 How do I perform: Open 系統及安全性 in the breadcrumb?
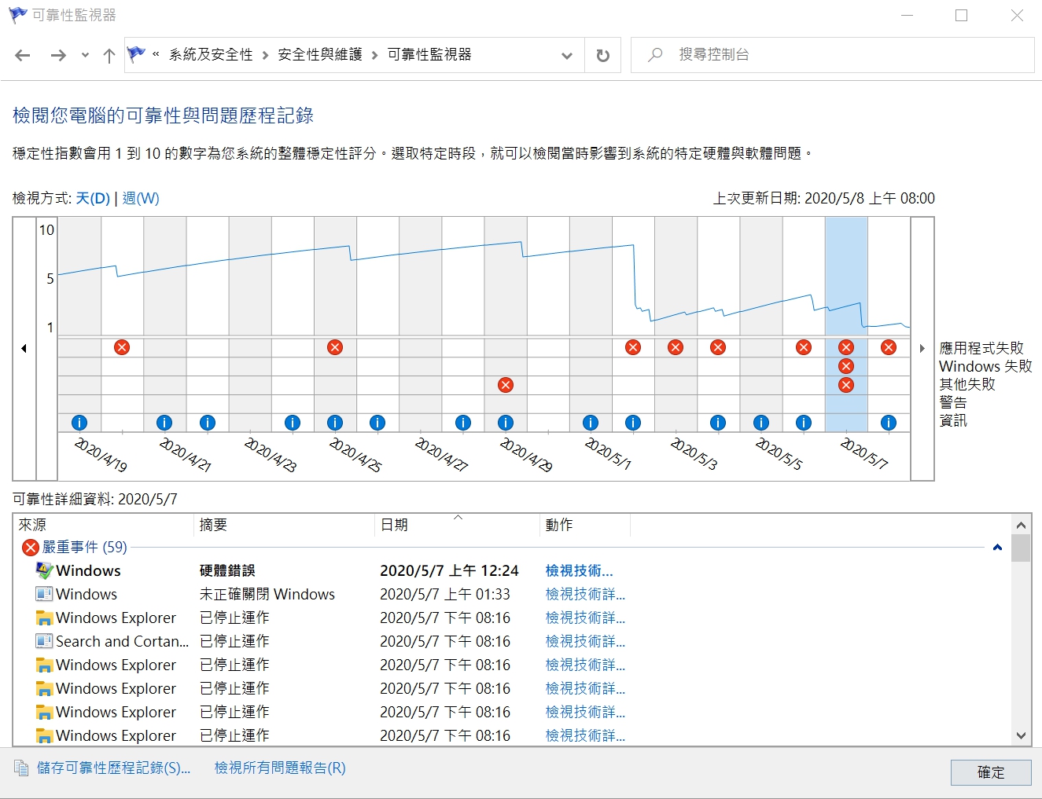coord(211,54)
